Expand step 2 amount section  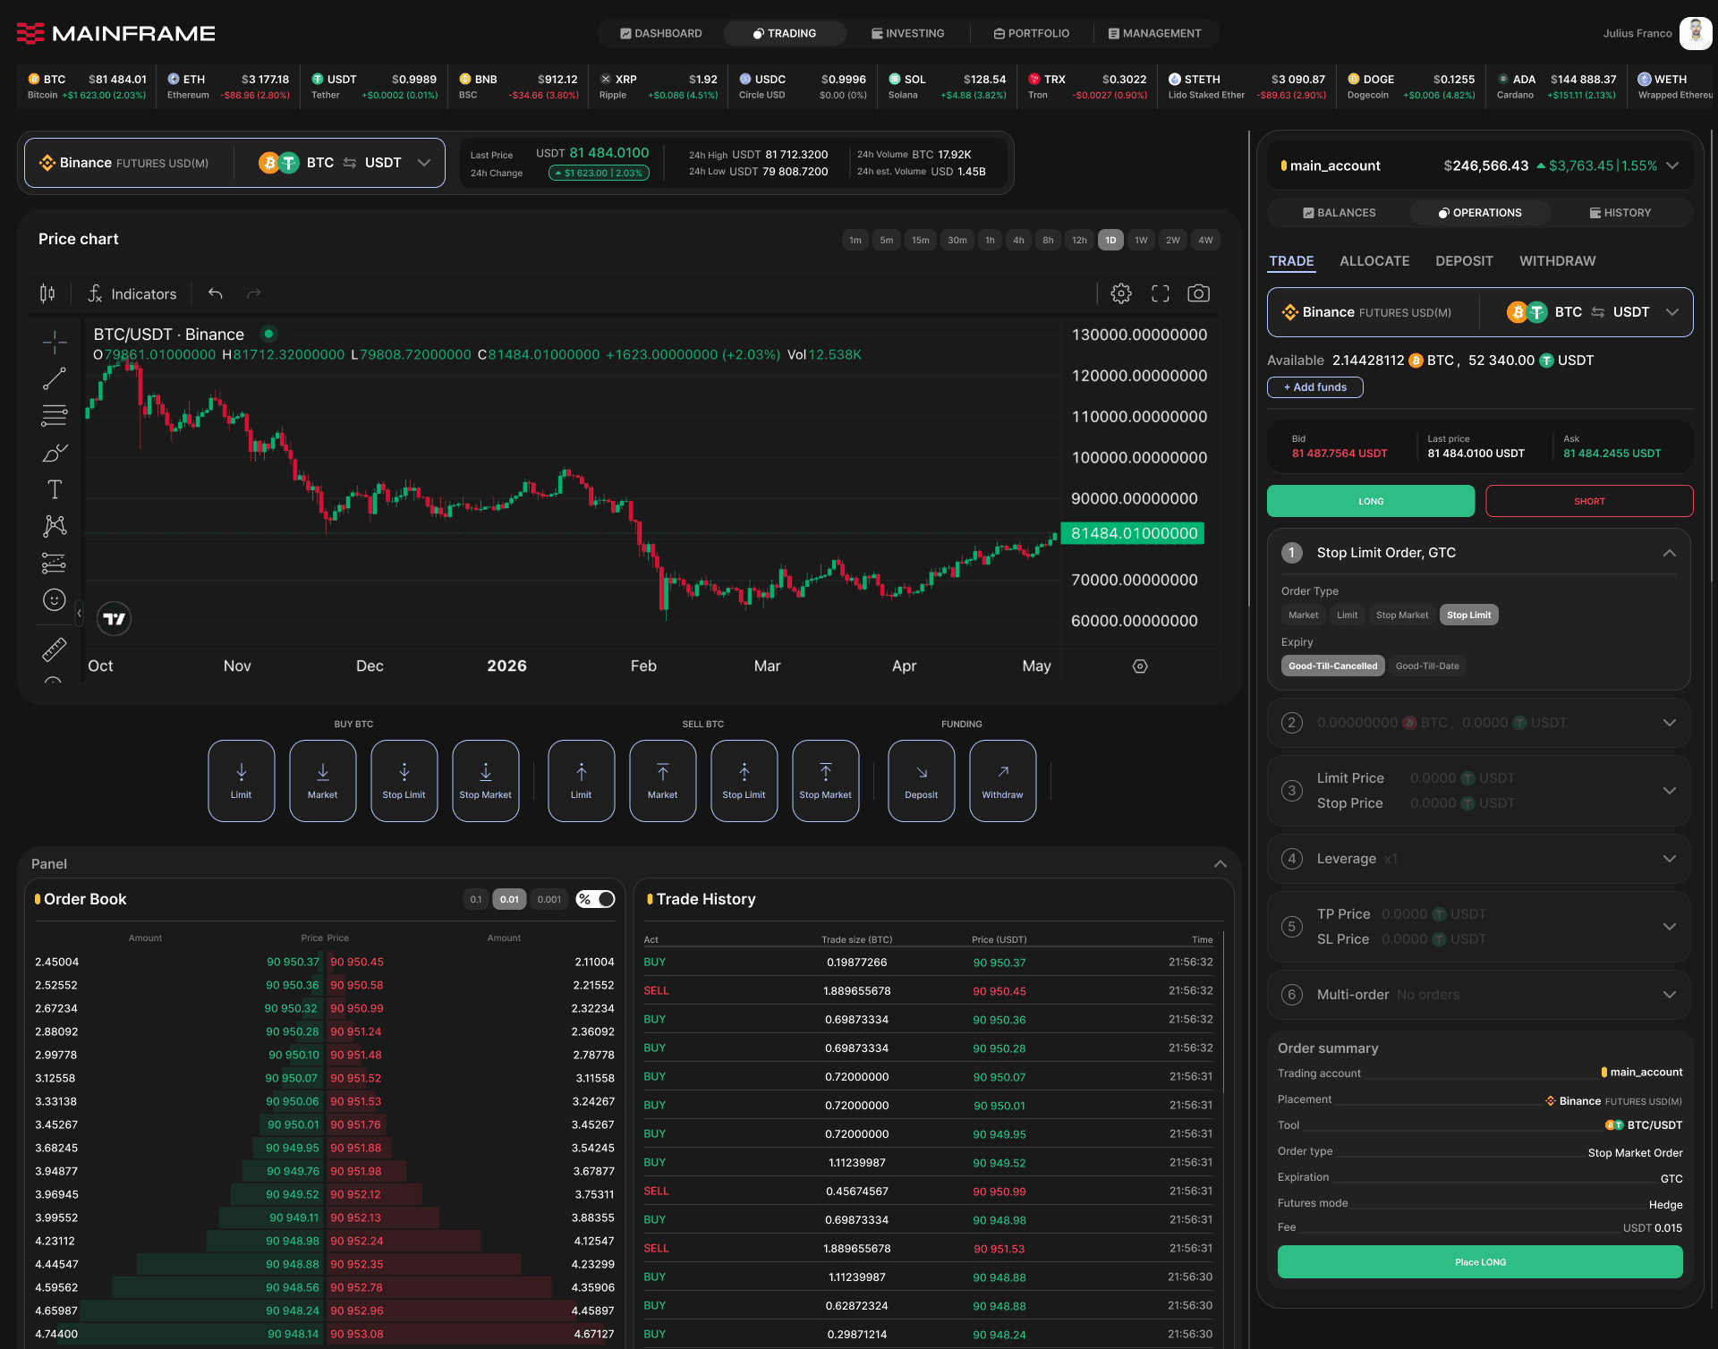point(1670,723)
